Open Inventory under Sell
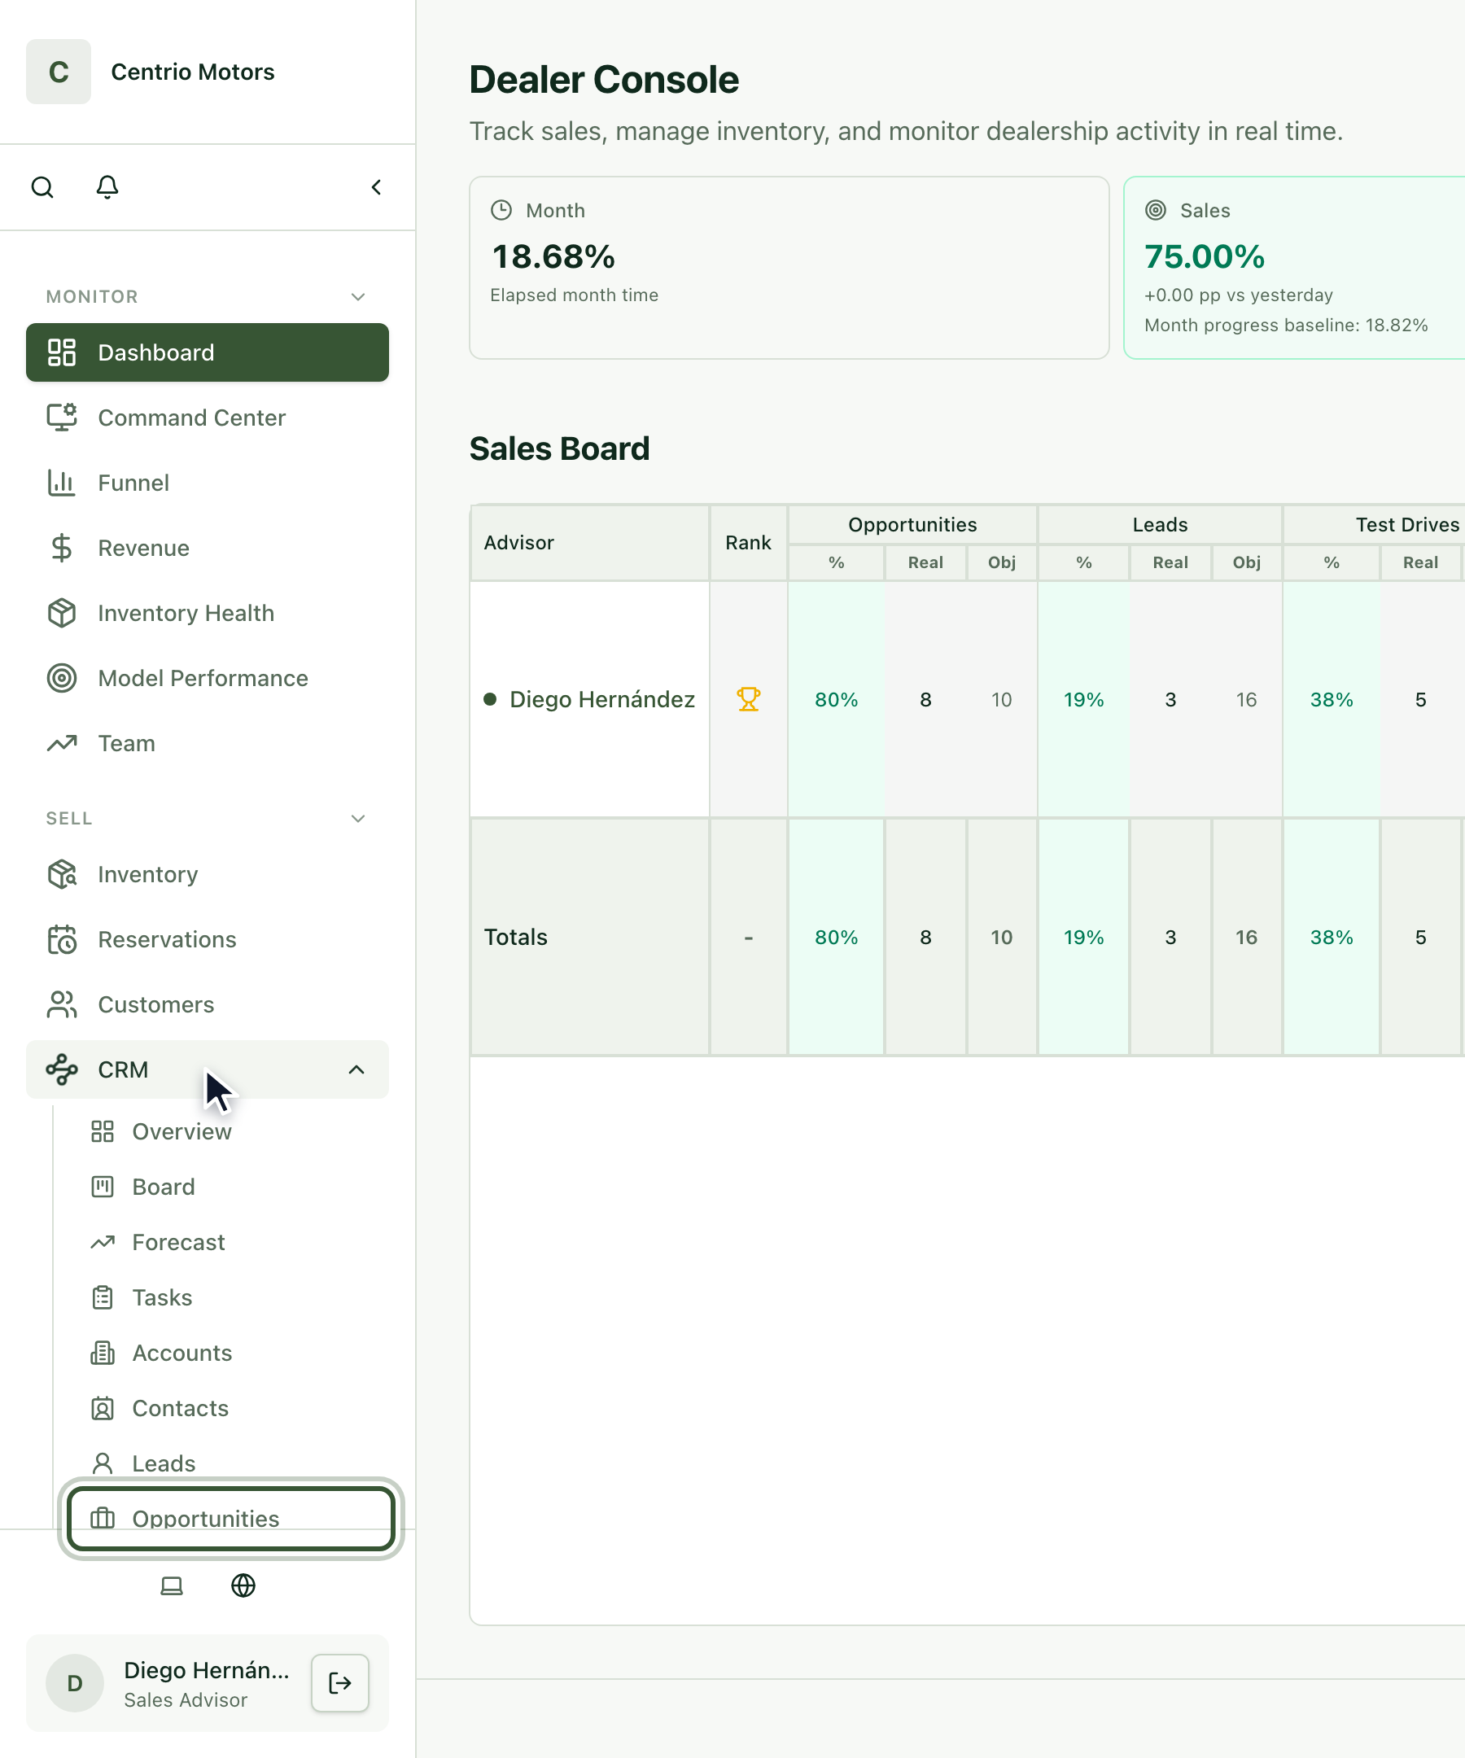The width and height of the screenshot is (1465, 1758). tap(208, 874)
